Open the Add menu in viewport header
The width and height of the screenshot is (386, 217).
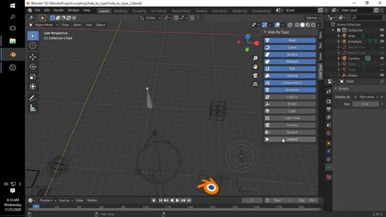[89, 25]
